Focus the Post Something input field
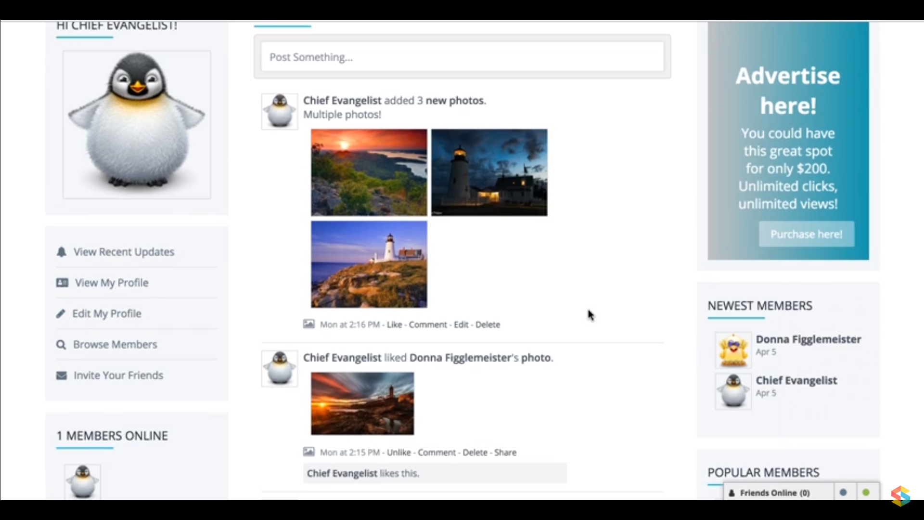The image size is (924, 520). 462,57
